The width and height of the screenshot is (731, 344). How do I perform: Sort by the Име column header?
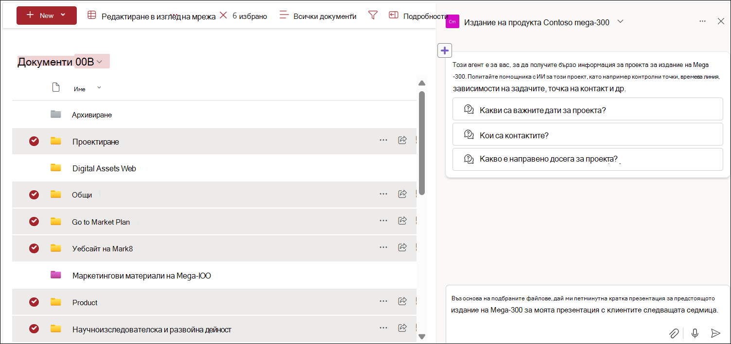click(x=80, y=89)
